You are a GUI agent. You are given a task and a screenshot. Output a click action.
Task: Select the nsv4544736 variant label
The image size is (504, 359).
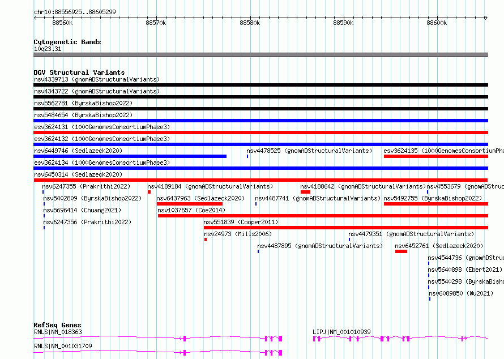point(465,258)
